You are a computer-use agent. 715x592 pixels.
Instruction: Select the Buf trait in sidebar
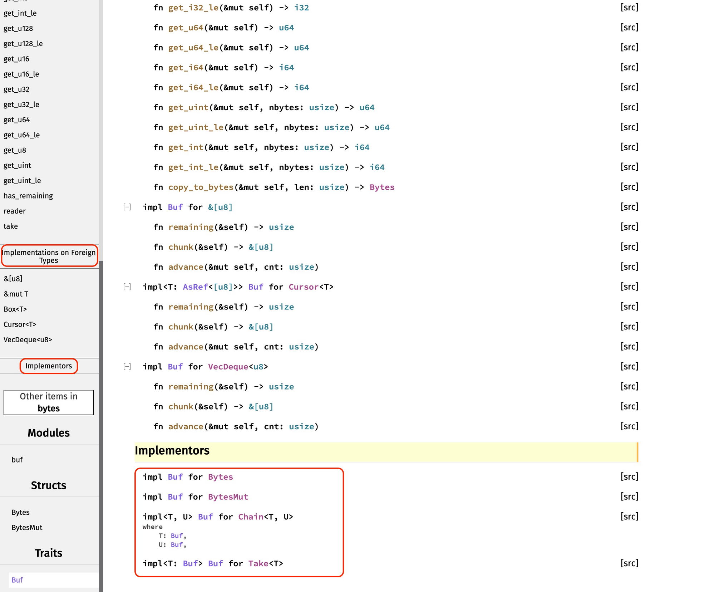click(x=17, y=580)
